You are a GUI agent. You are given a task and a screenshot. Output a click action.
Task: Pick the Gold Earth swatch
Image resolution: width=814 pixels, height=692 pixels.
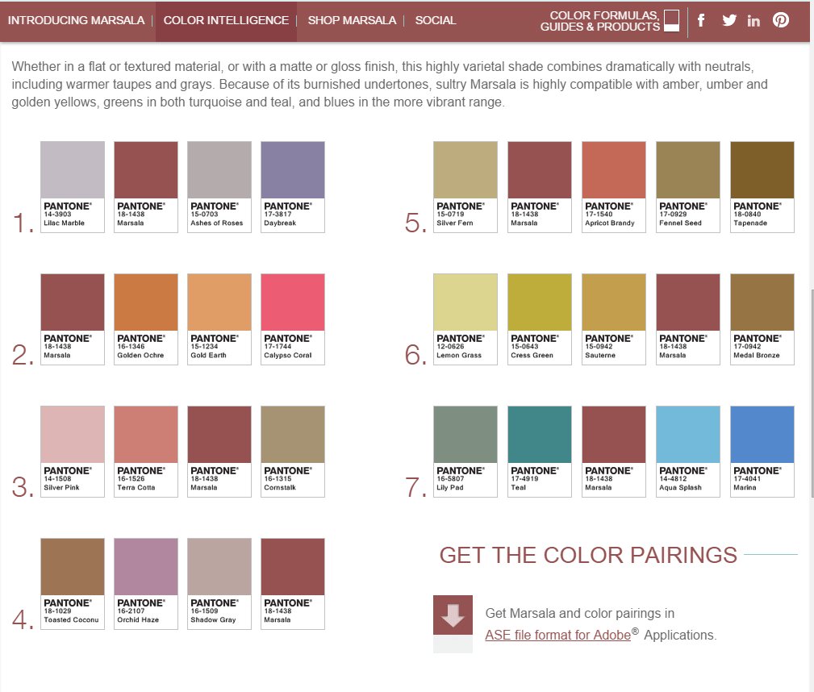pos(219,319)
